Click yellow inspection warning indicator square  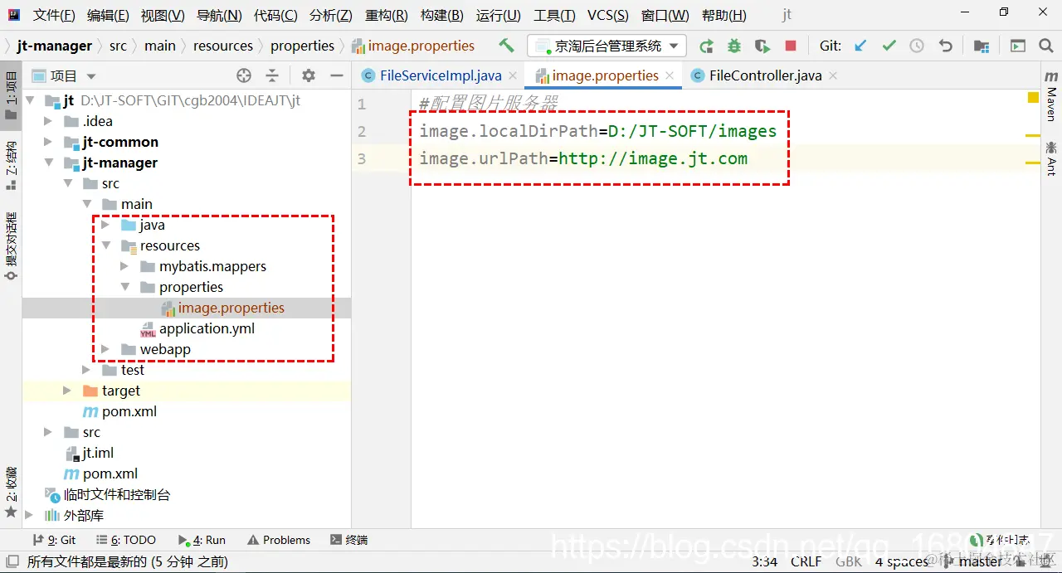1033,98
